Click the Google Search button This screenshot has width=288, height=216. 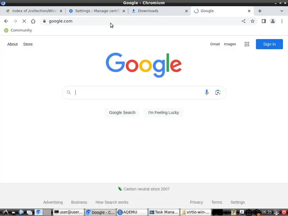[122, 112]
